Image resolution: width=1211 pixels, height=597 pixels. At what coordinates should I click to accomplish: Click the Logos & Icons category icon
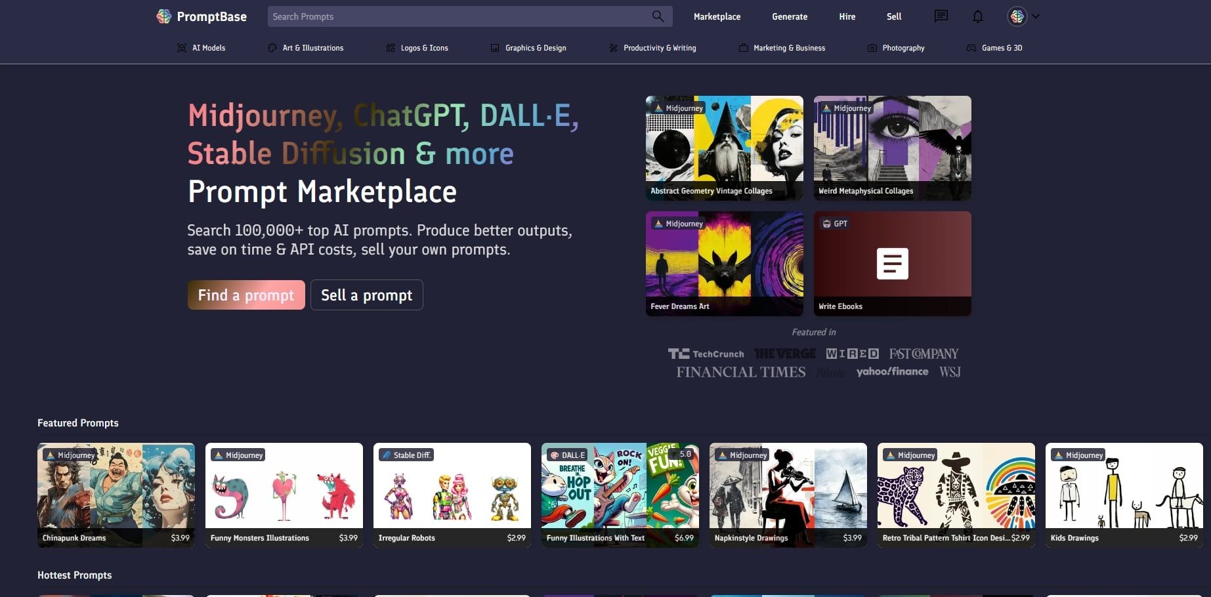pos(390,47)
